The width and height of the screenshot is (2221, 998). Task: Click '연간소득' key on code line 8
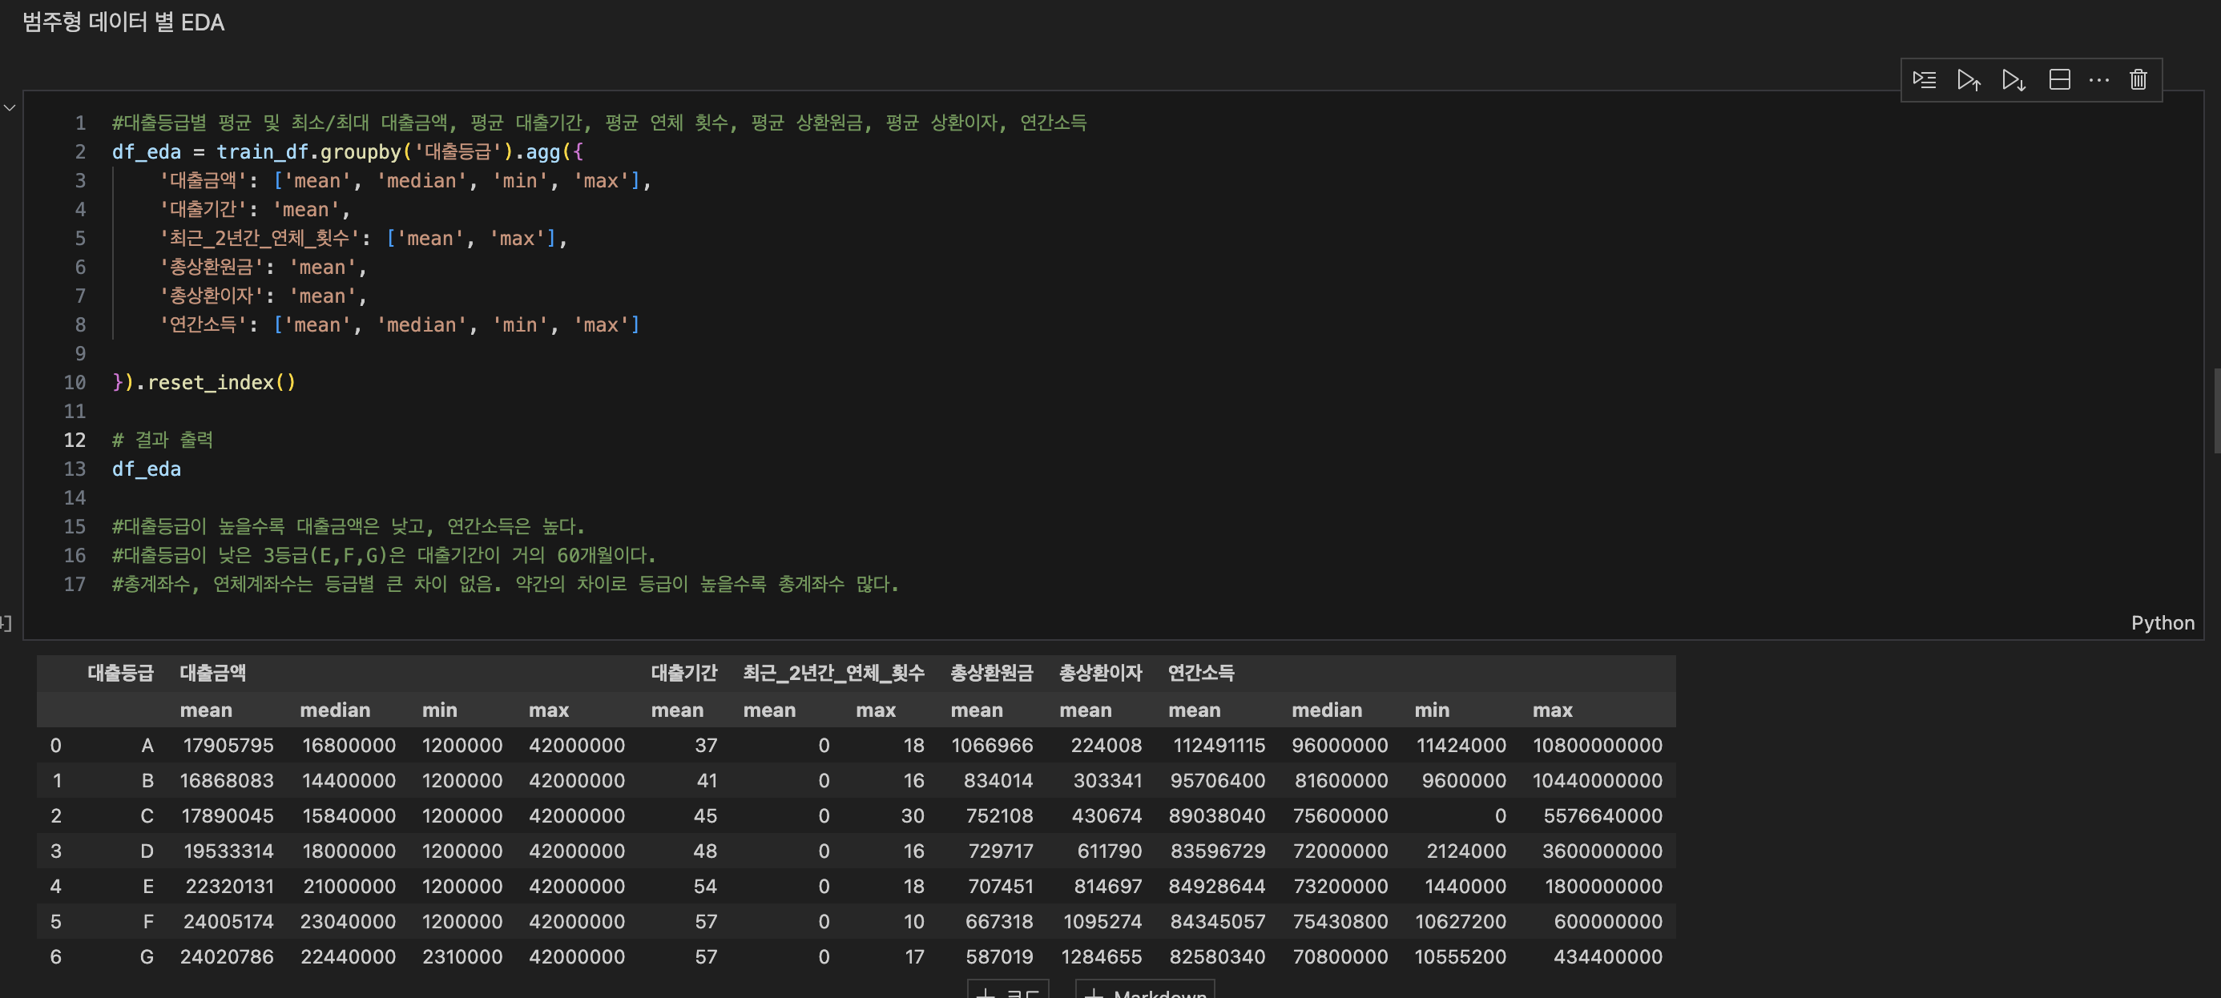pyautogui.click(x=203, y=325)
